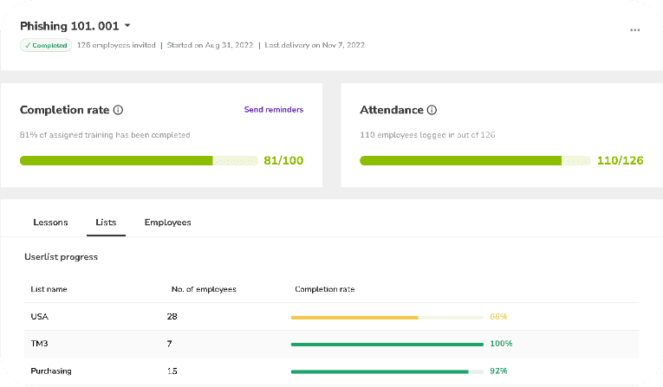The image size is (663, 387).
Task: Click the green Completed status badge
Action: pos(45,45)
